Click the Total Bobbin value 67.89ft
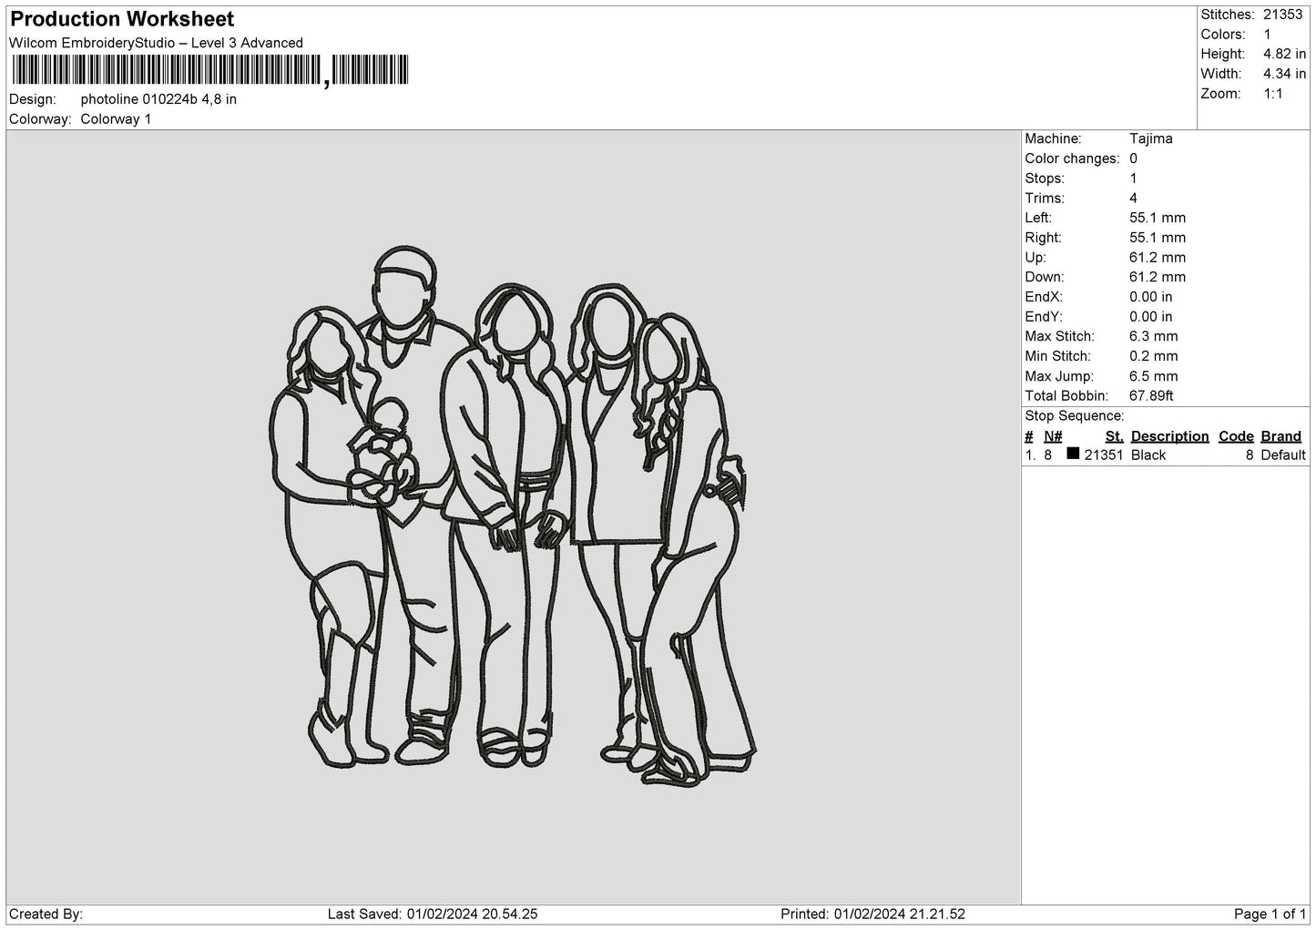Screen dimensions: 1316x930 click(1151, 395)
